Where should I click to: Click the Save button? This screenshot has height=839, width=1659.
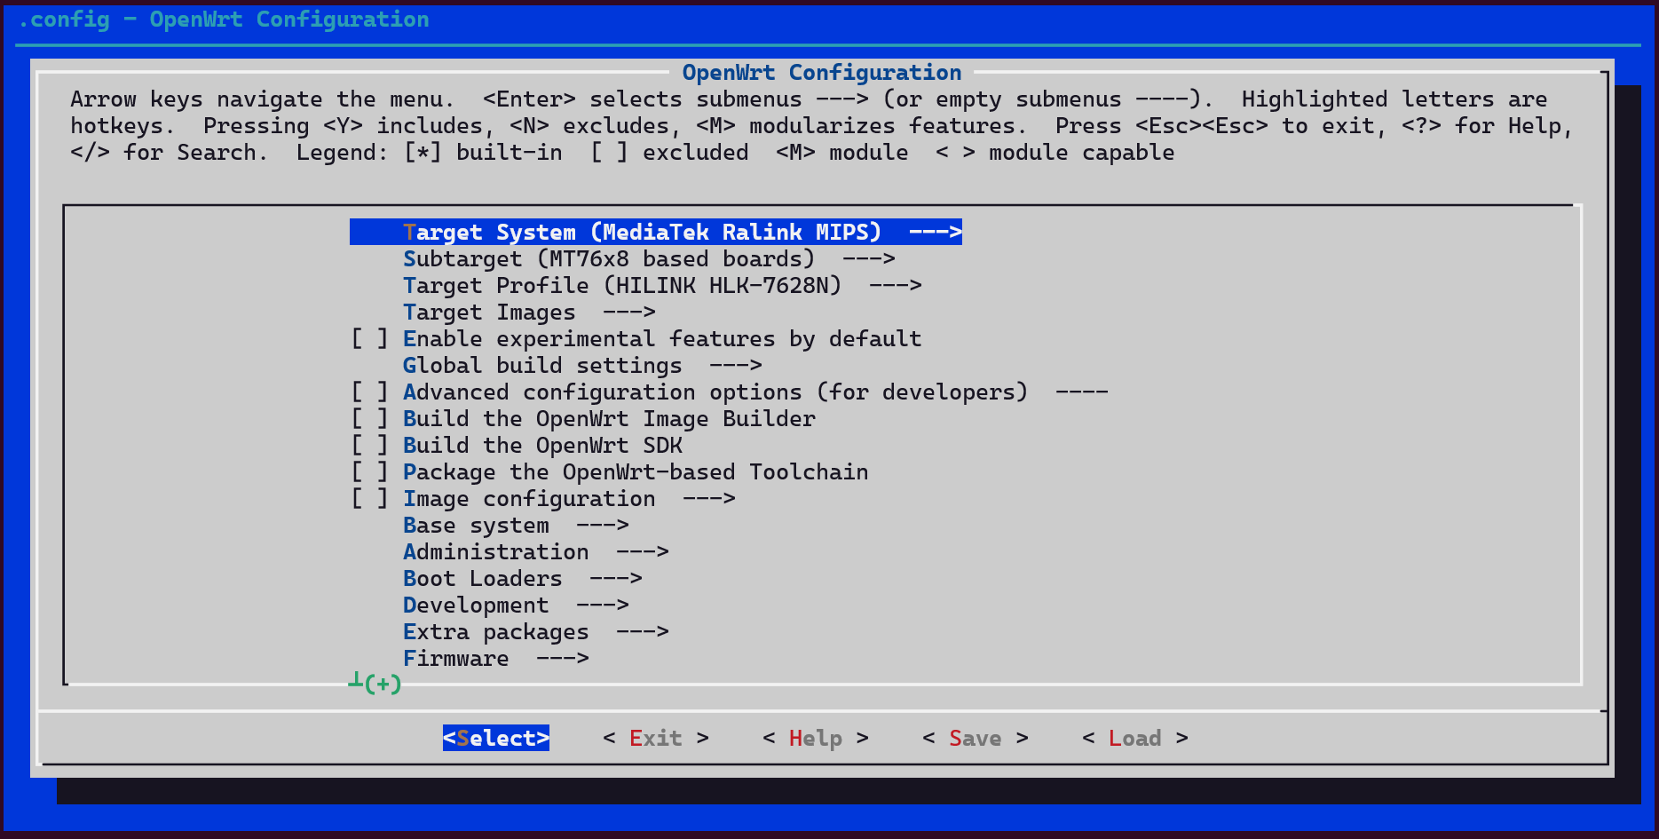(x=975, y=739)
